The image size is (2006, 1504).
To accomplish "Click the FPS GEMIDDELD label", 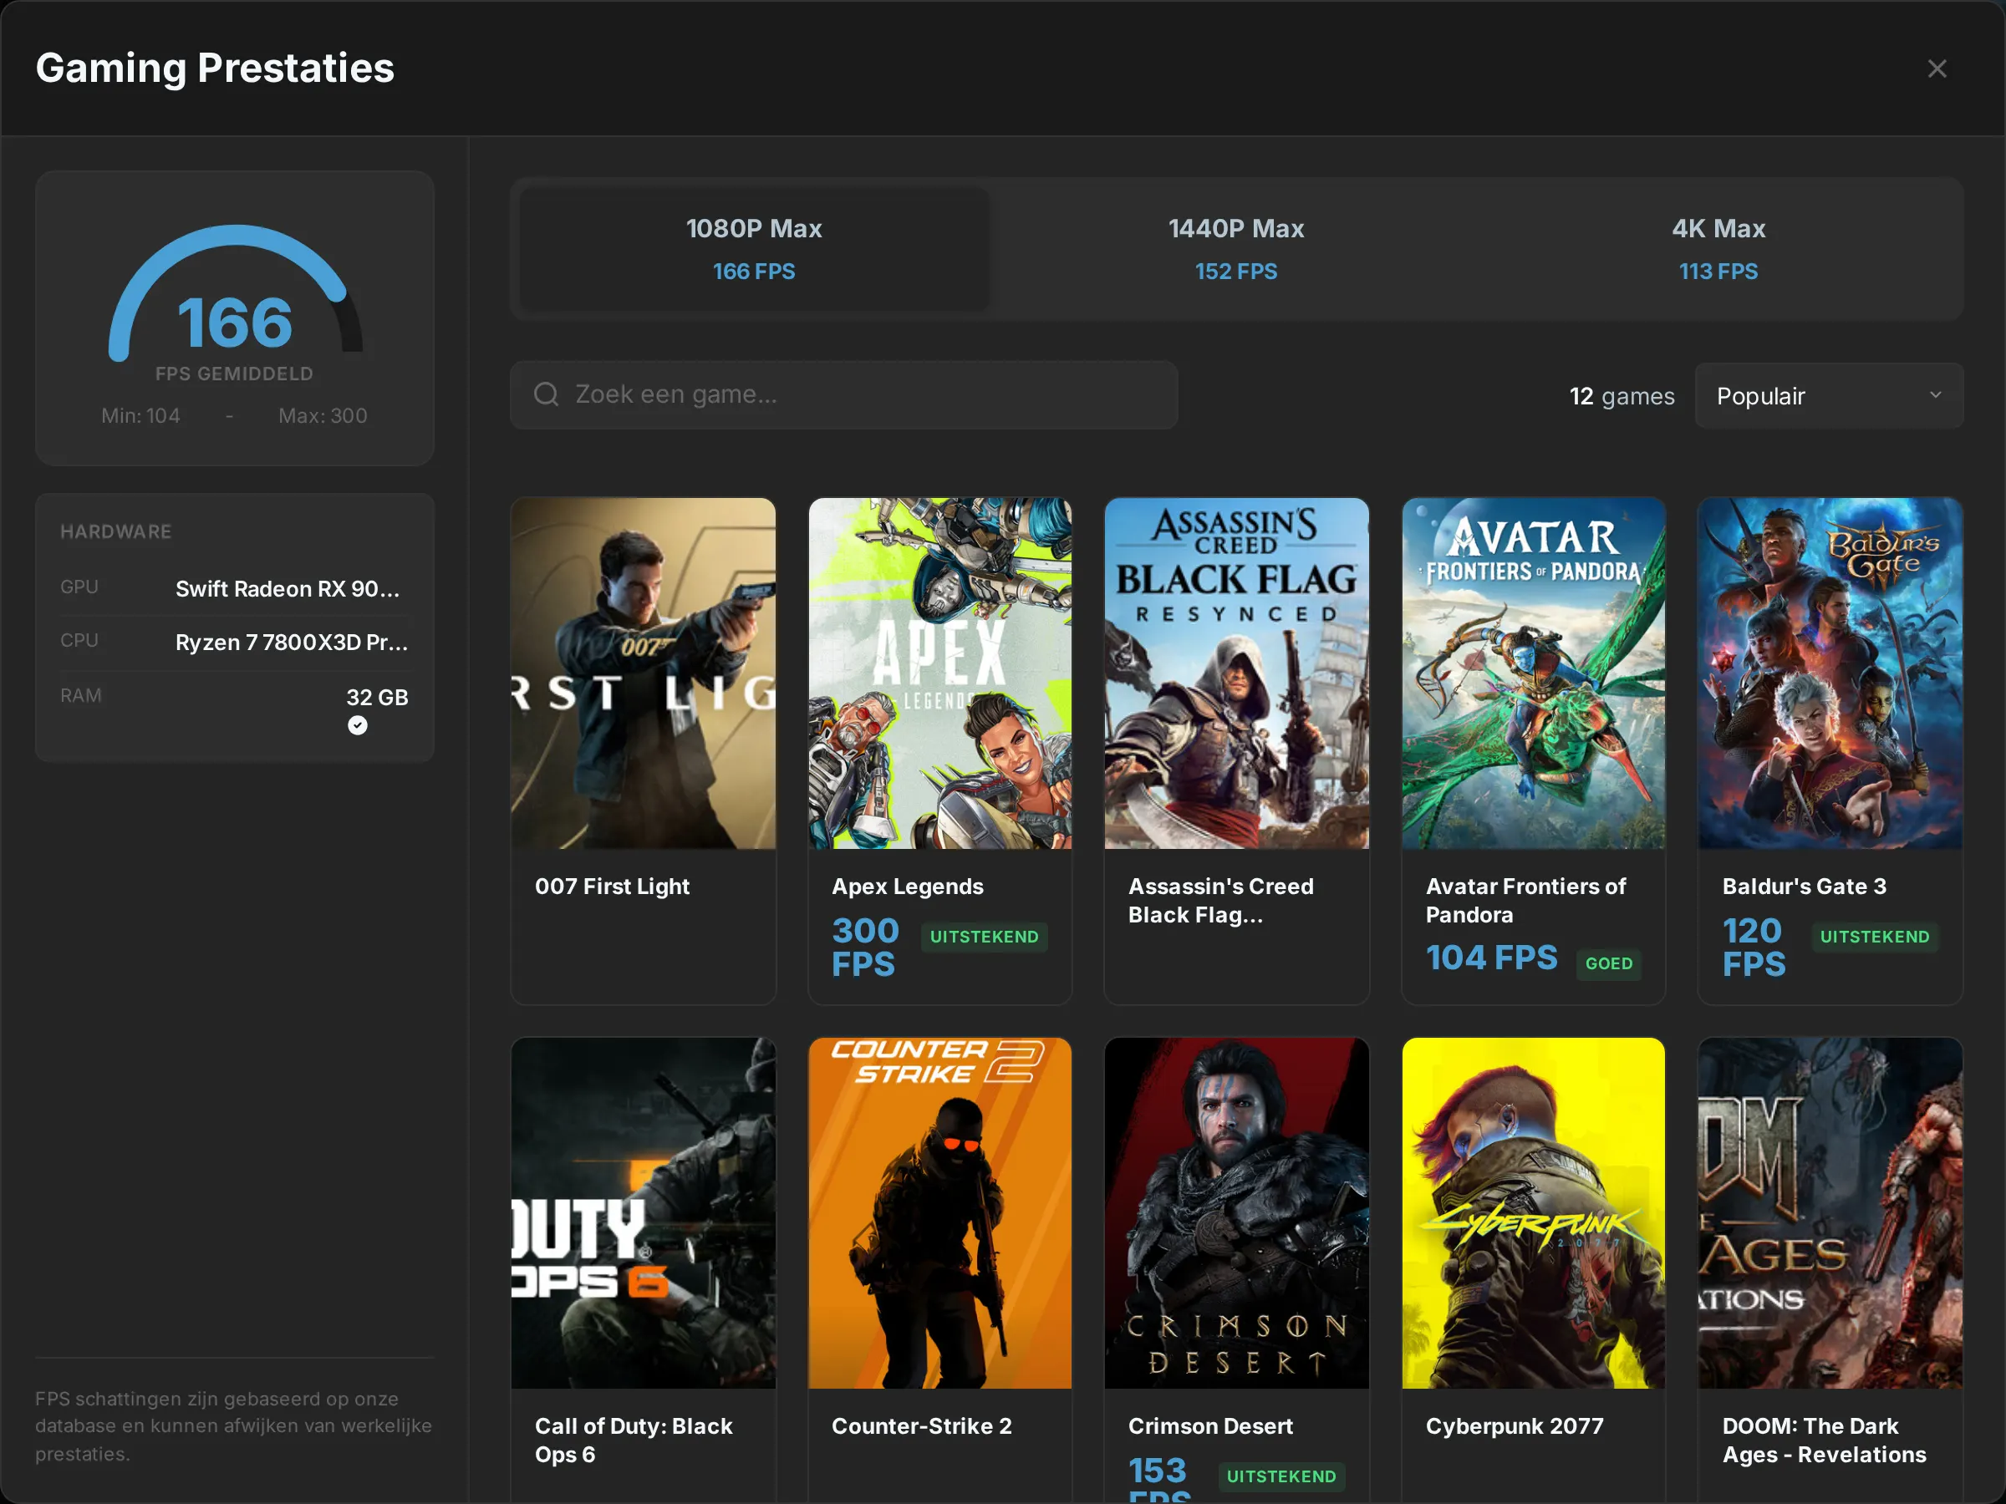I will (234, 374).
